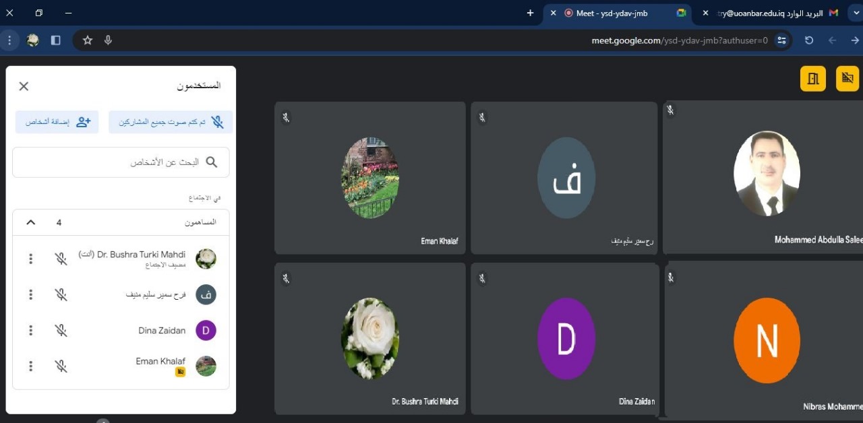Click muted mic icon on Nibras Mohammed tile

pyautogui.click(x=671, y=276)
